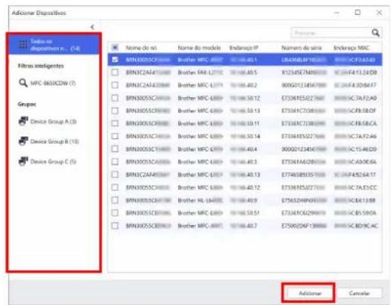Viewport: 391px width, 305px height.
Task: Click the MAC address cell ending F2:A6
Action: coord(356,136)
